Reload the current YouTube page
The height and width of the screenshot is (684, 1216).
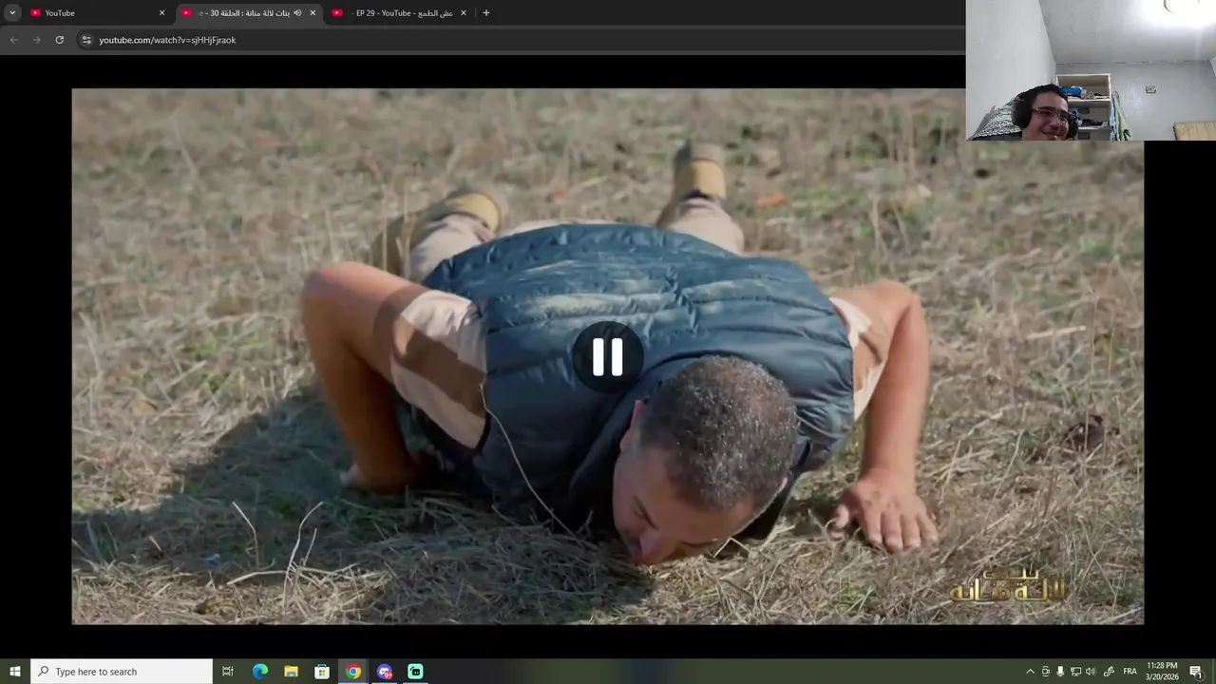[60, 40]
